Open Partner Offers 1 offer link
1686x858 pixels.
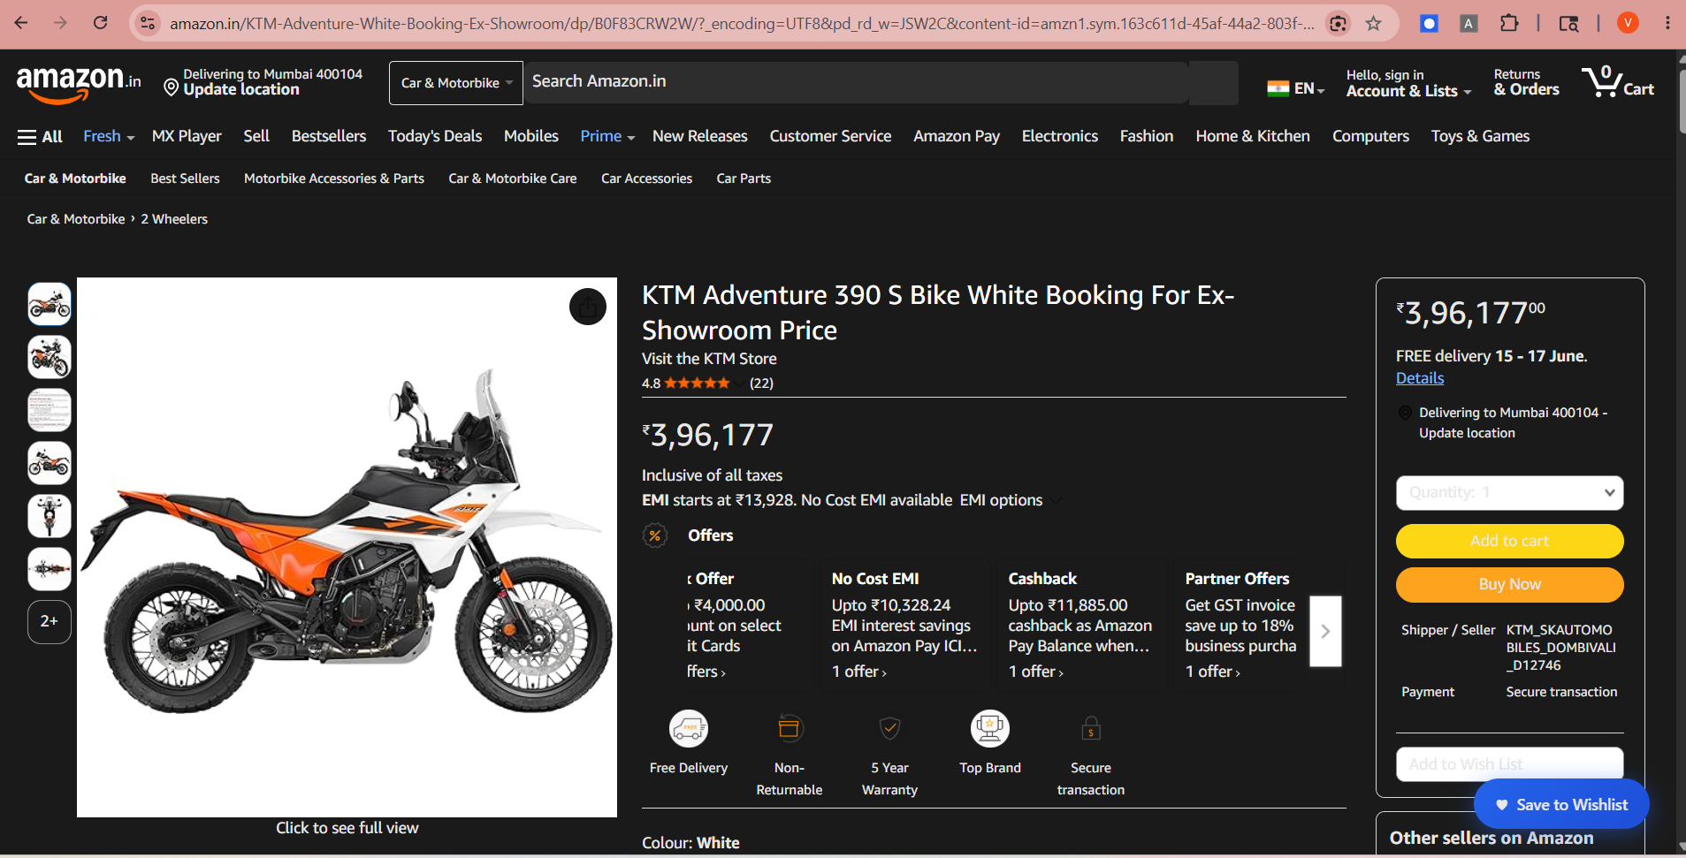click(x=1212, y=672)
